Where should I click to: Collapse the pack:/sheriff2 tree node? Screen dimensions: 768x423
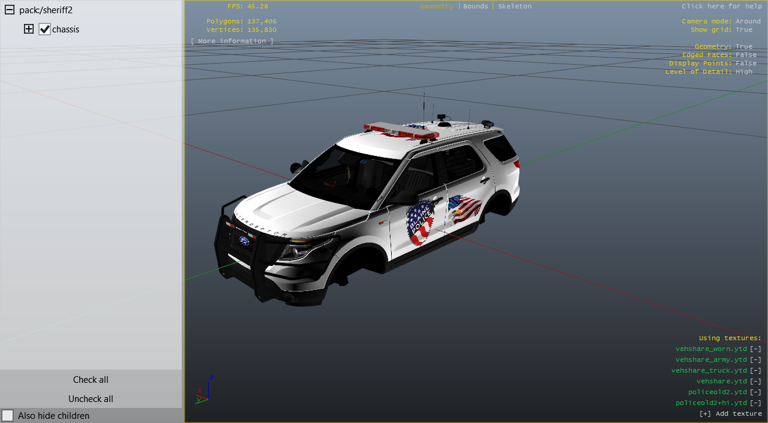tap(10, 10)
